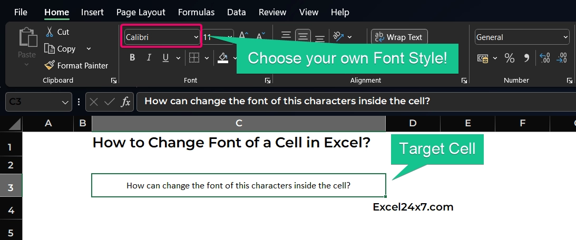
Task: Switch to the Page Layout tab
Action: pos(141,12)
